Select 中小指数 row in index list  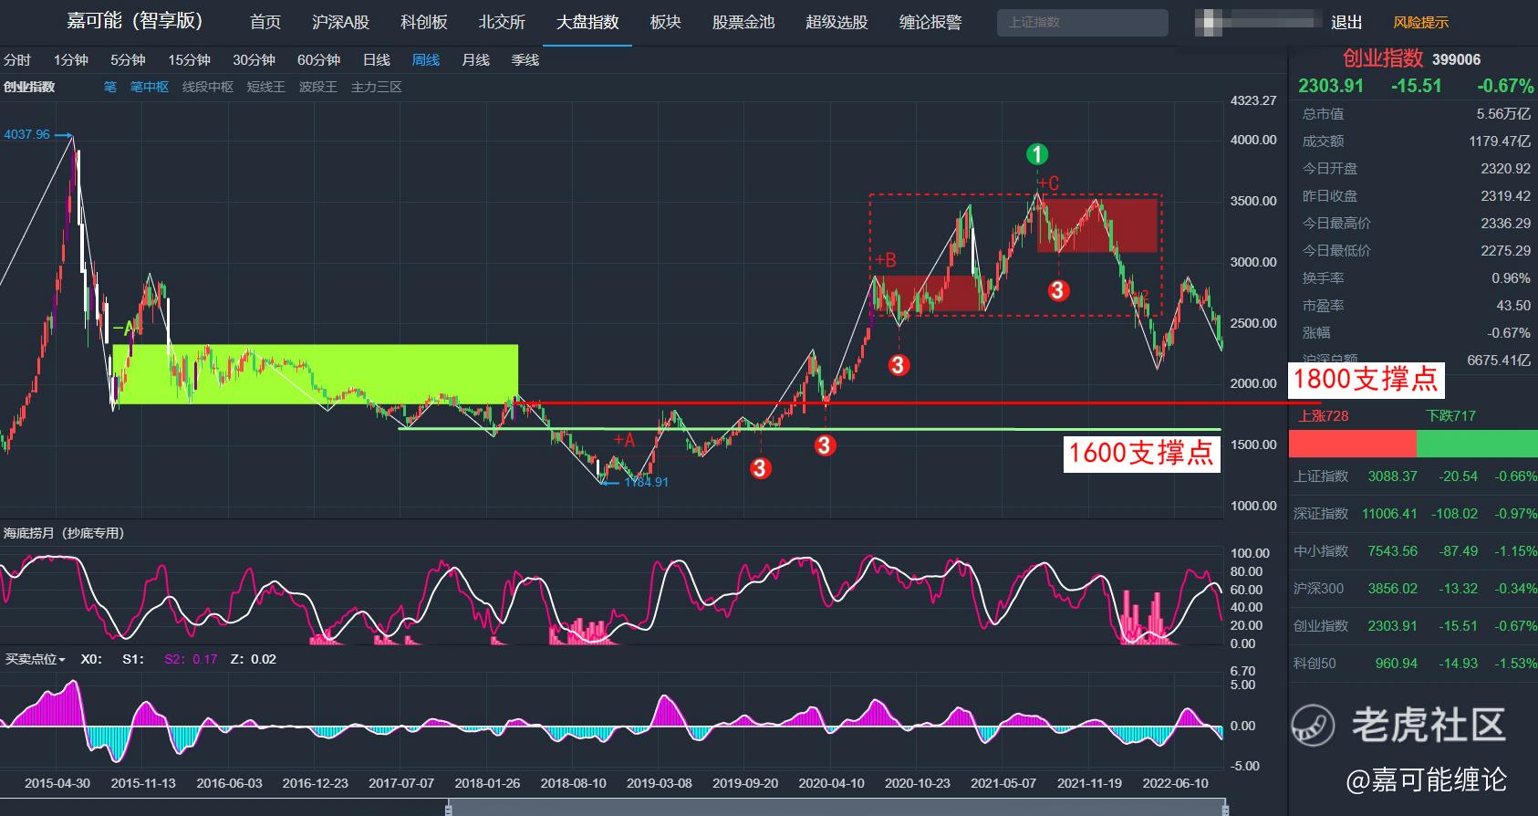point(1413,551)
